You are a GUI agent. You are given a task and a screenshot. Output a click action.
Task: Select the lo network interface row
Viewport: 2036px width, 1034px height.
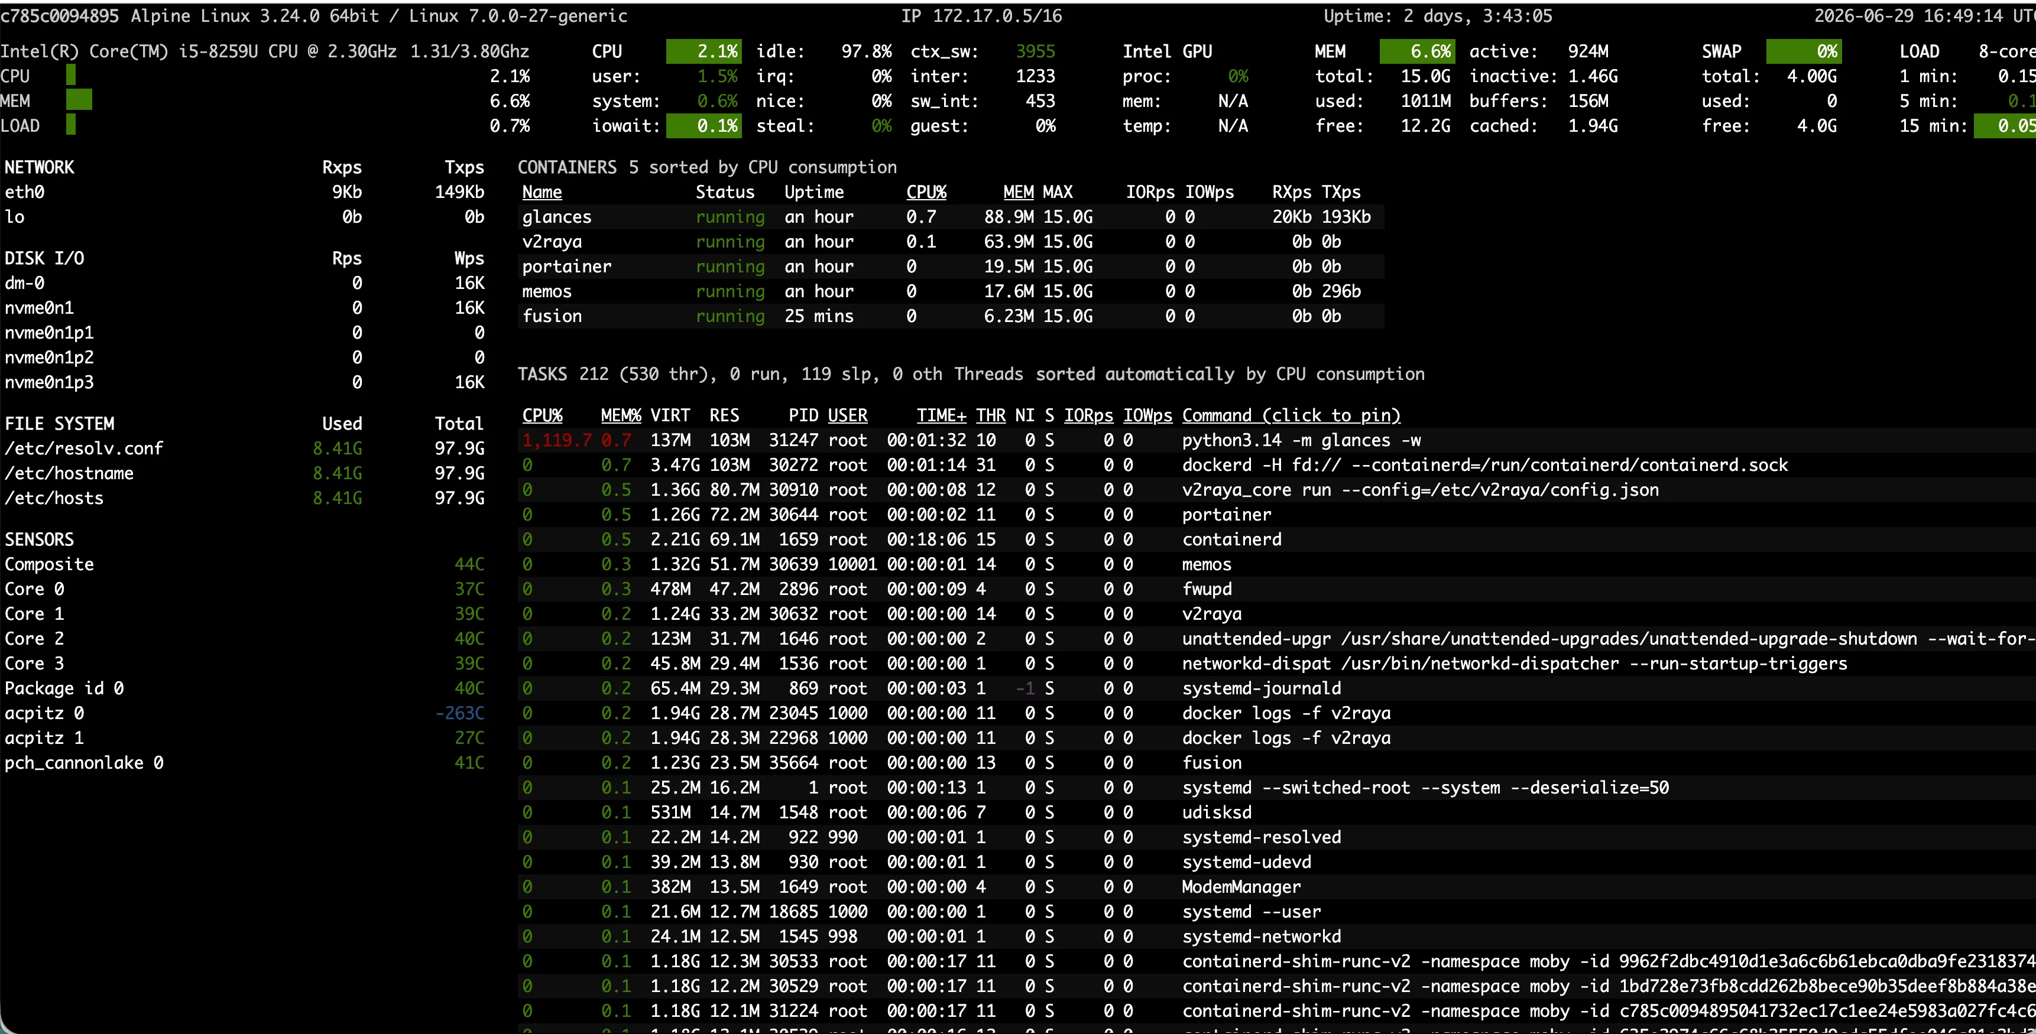coord(244,217)
